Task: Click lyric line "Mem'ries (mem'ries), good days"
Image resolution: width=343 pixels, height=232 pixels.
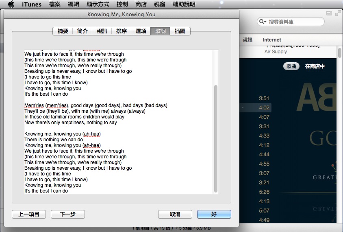Action: (96, 105)
